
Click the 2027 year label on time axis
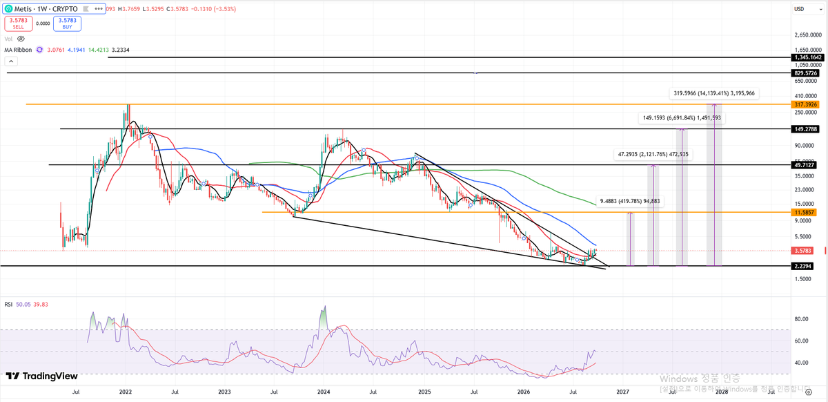[622, 391]
